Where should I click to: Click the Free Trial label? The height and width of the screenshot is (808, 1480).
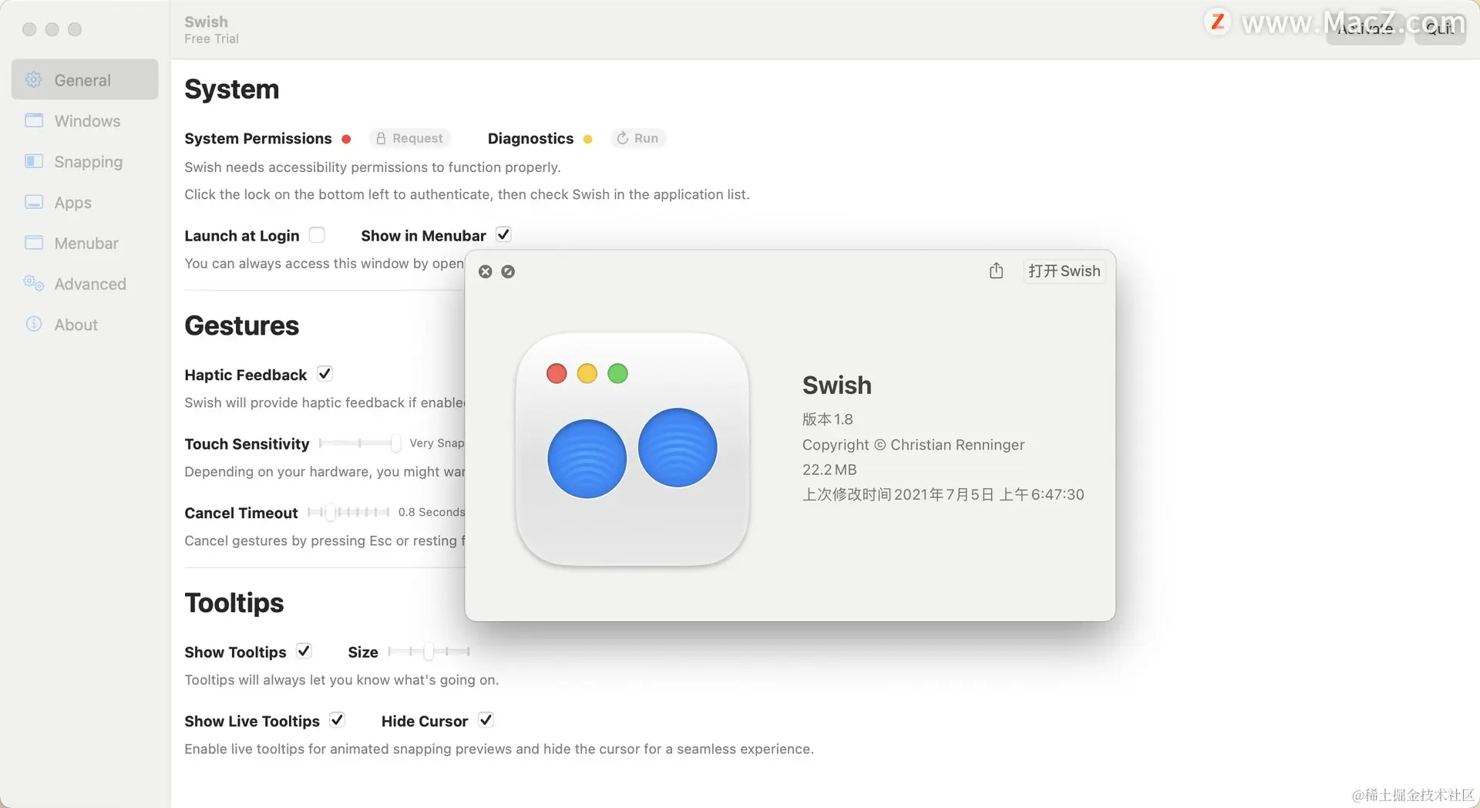coord(211,39)
